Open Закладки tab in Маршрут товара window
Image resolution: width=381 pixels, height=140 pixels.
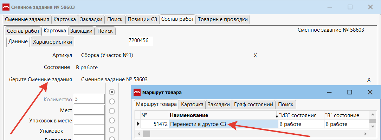click(x=219, y=104)
